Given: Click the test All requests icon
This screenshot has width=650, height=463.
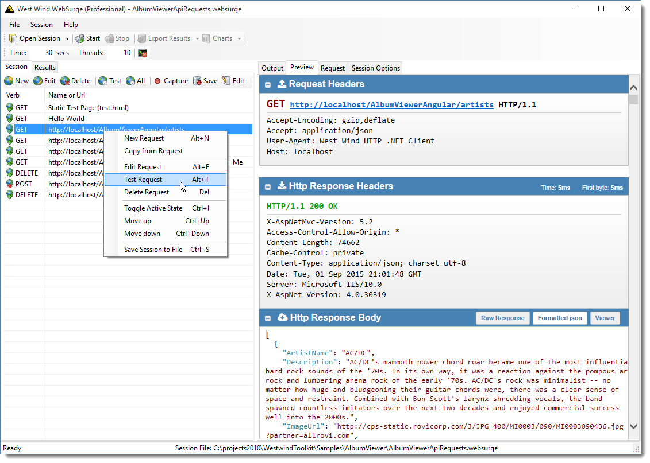Looking at the screenshot, I should coord(130,81).
